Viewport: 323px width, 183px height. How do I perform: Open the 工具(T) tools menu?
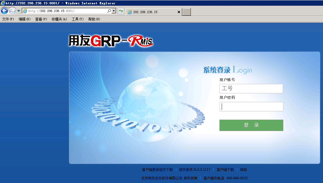coord(78,19)
